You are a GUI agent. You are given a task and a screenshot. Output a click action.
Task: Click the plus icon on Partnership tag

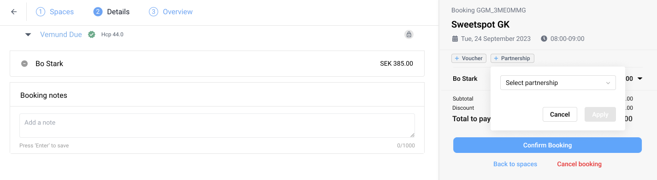click(496, 59)
